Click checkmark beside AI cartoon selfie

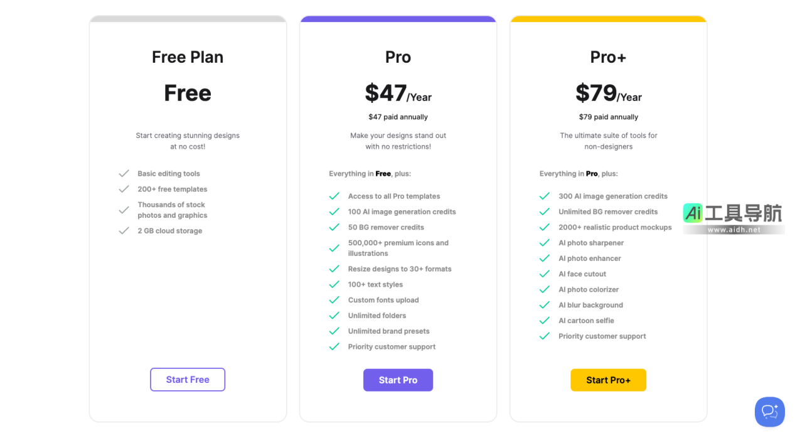coord(545,321)
